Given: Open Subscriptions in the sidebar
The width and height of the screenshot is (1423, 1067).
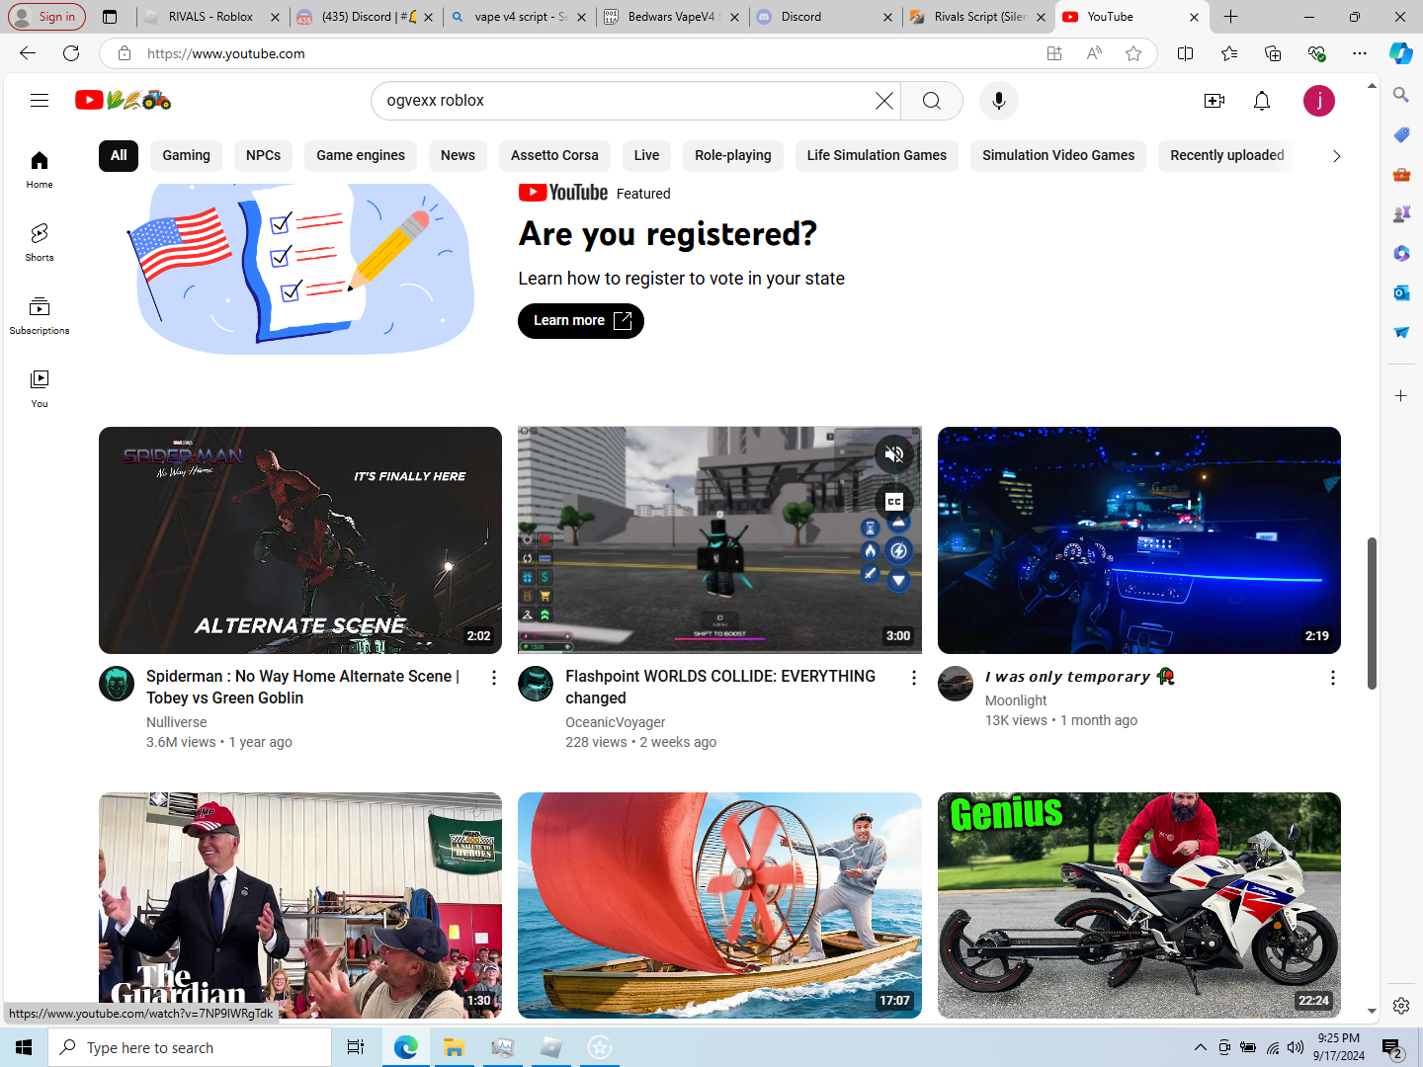Looking at the screenshot, I should [x=40, y=315].
